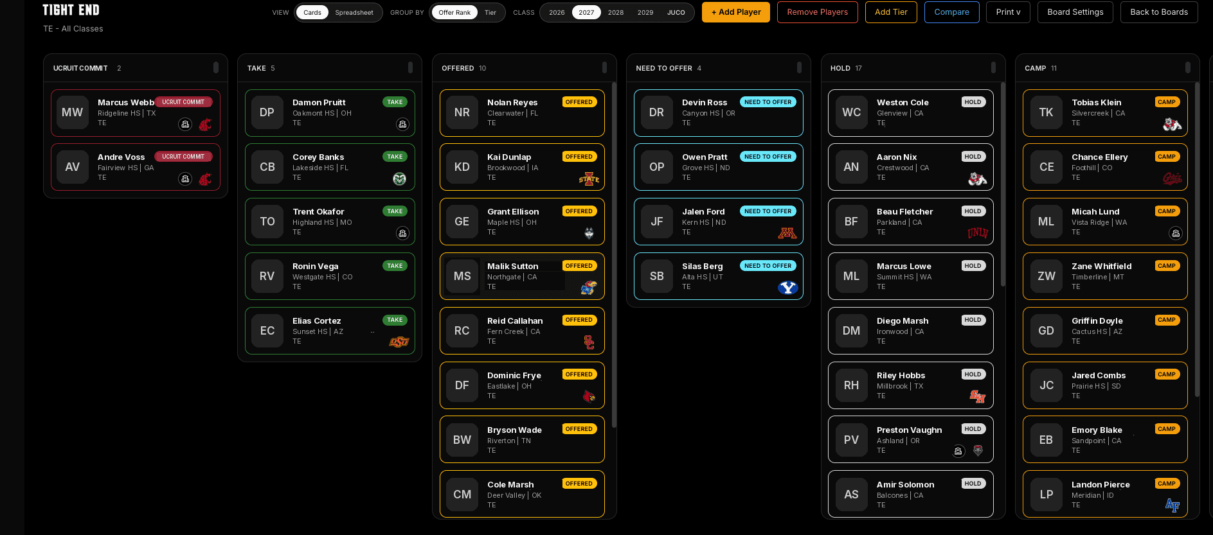The height and width of the screenshot is (535, 1213).
Task: Click Minnesota logo on Jalen Ford card
Action: [x=787, y=234]
